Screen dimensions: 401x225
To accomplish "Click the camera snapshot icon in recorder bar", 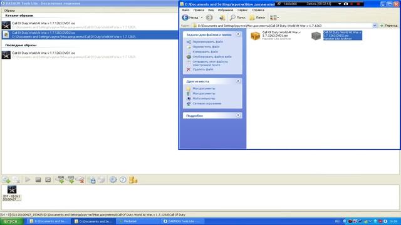I will pyautogui.click(x=346, y=4).
